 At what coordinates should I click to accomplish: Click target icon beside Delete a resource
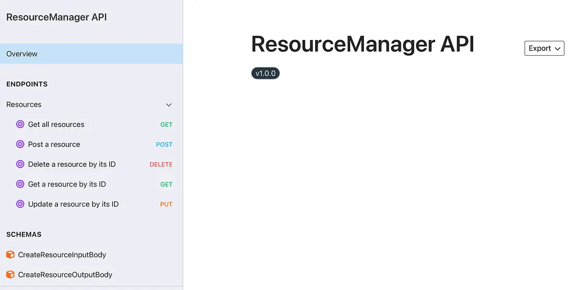pyautogui.click(x=20, y=164)
